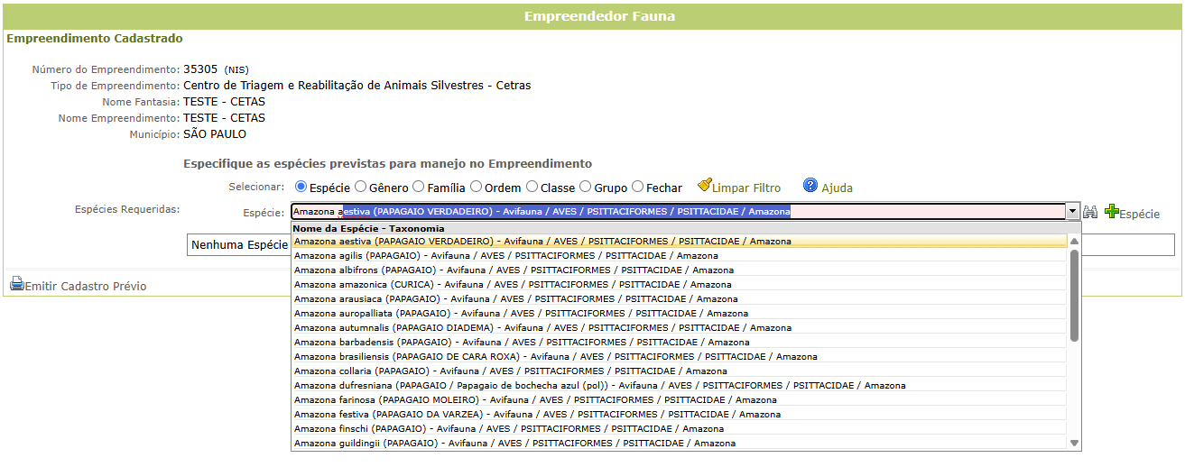Viewport: 1185px width, 467px height.
Task: Select the Família radio button
Action: 419,188
